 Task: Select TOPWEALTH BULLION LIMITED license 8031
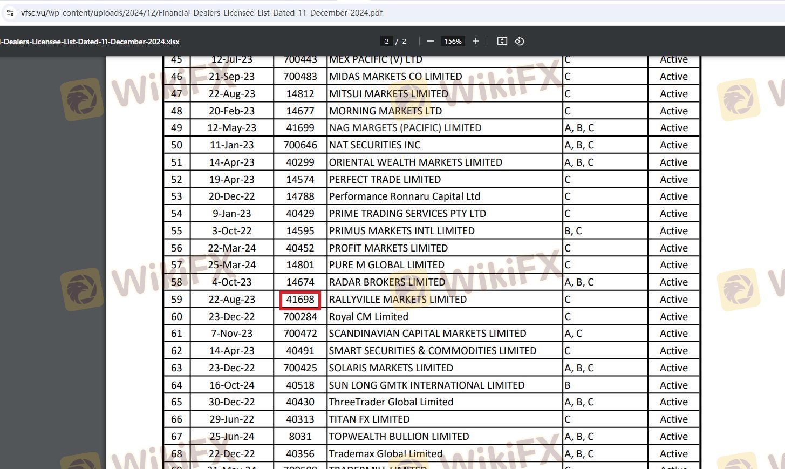pos(300,437)
